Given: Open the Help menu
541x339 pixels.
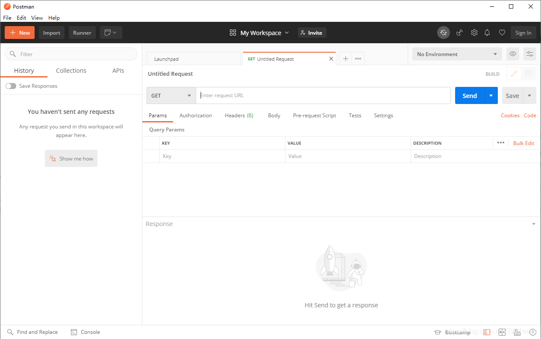Looking at the screenshot, I should click(54, 18).
